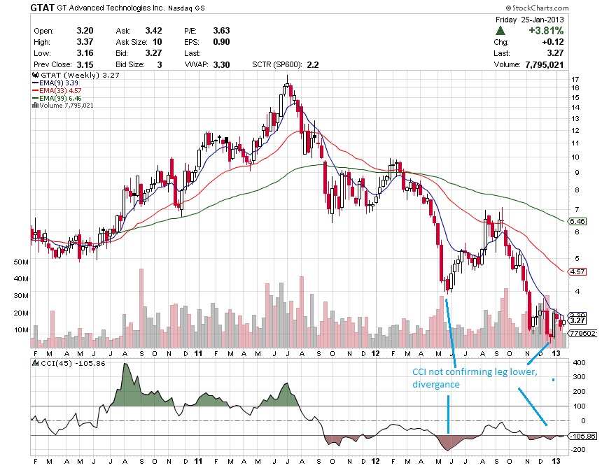This screenshot has width=602, height=468.
Task: Click the 3.27 last price tag on the right axis
Action: click(577, 320)
